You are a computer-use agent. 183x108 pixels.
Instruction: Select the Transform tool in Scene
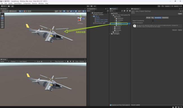(2, 27)
